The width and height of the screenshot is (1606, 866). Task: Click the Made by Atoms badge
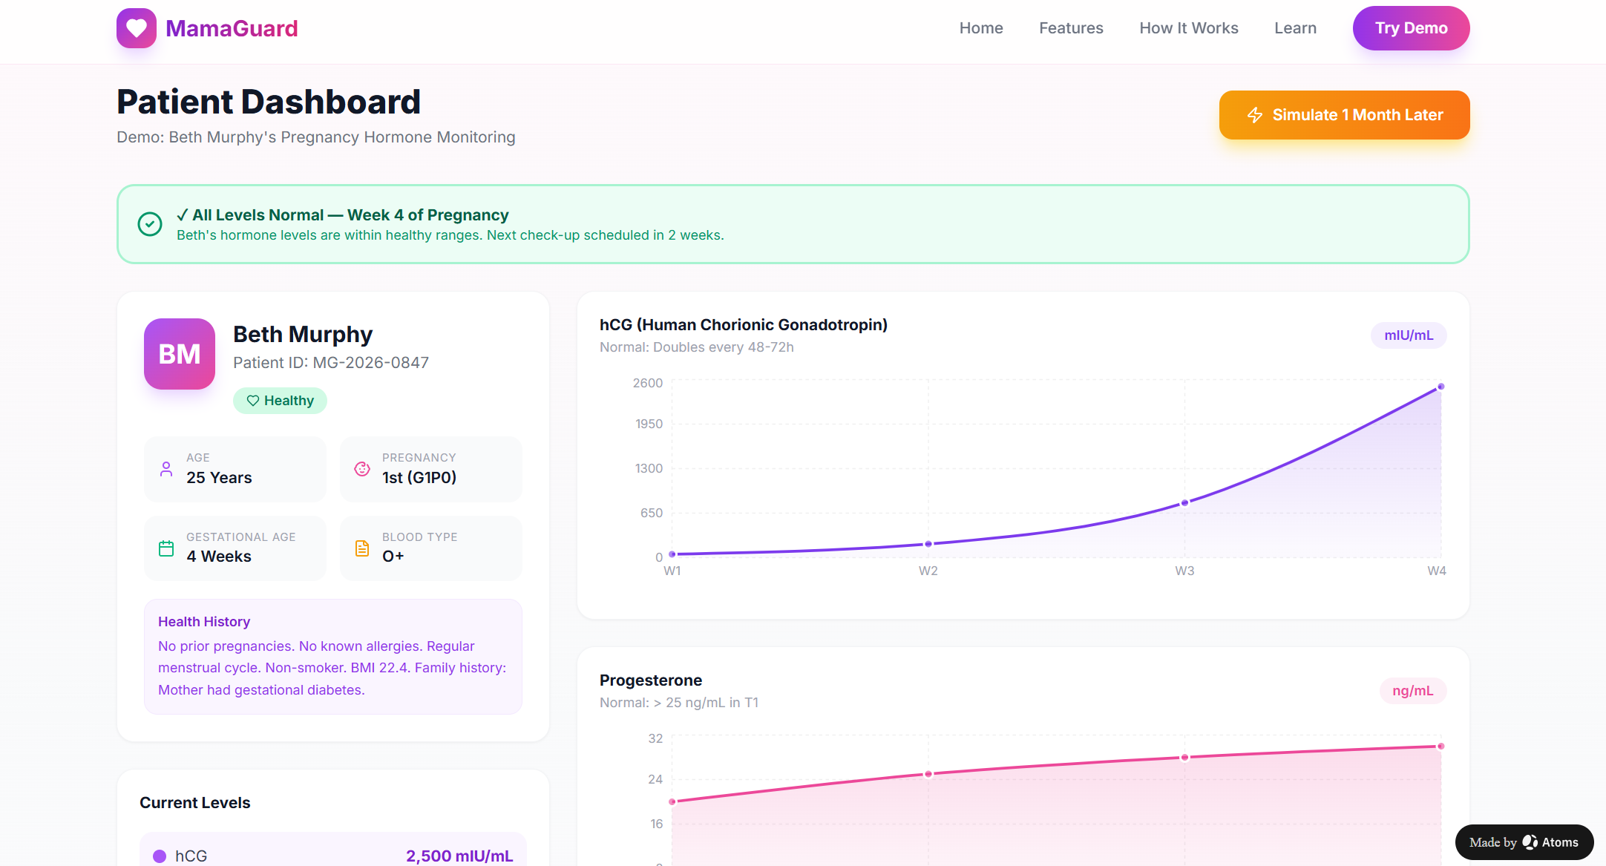(1524, 842)
